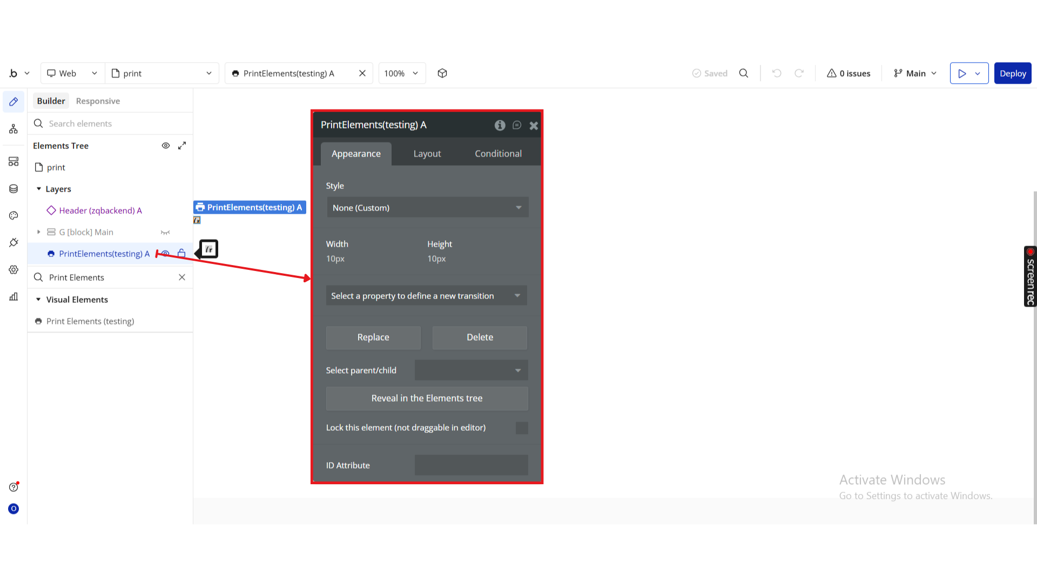Click the search magnifier in top bar

click(744, 73)
